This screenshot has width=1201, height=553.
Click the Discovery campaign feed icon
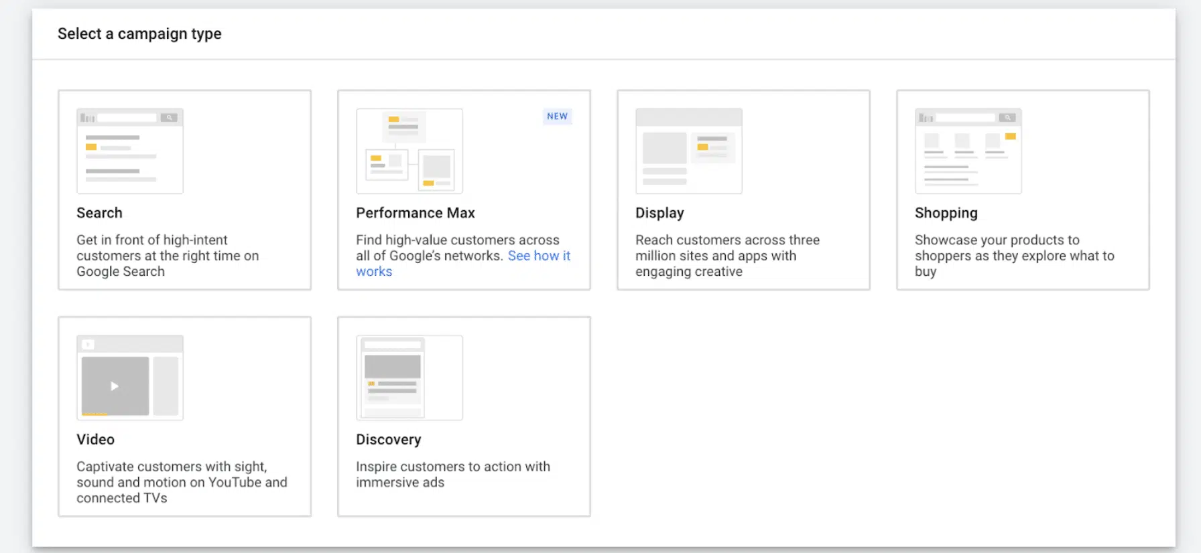pos(409,378)
